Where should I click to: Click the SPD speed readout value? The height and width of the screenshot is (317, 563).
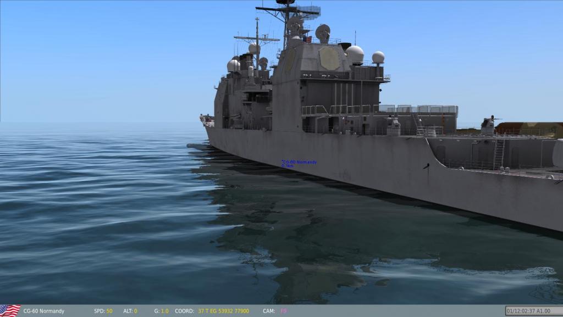109,311
